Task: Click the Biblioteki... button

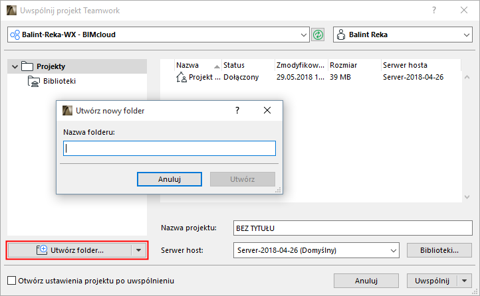Action: [439, 250]
